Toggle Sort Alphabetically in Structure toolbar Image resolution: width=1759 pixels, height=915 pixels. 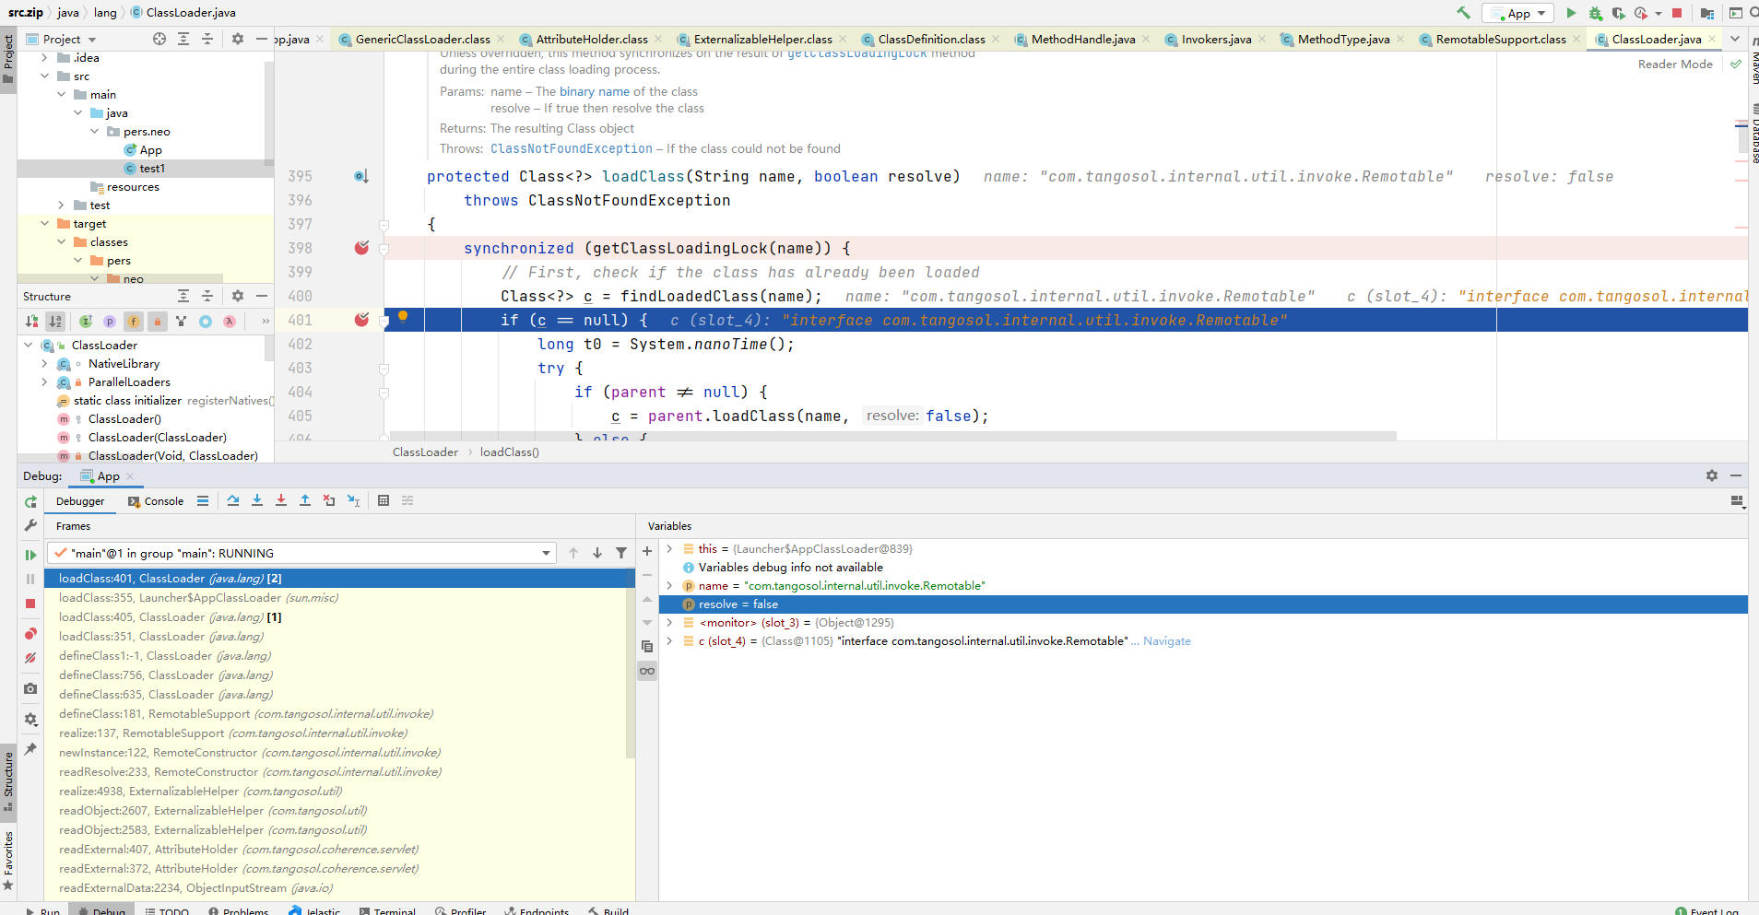55,321
